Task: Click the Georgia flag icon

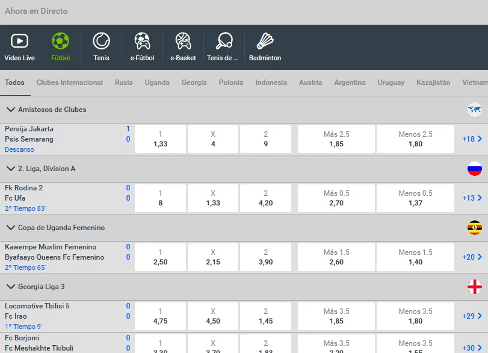Action: pyautogui.click(x=475, y=287)
